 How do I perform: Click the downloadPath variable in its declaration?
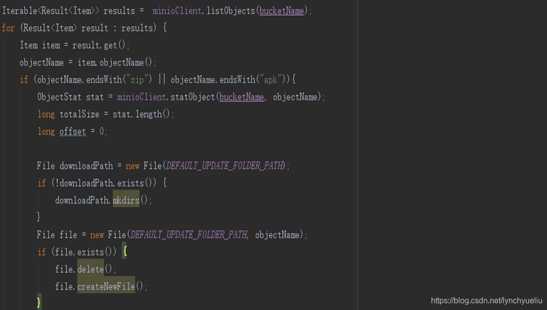click(86, 166)
